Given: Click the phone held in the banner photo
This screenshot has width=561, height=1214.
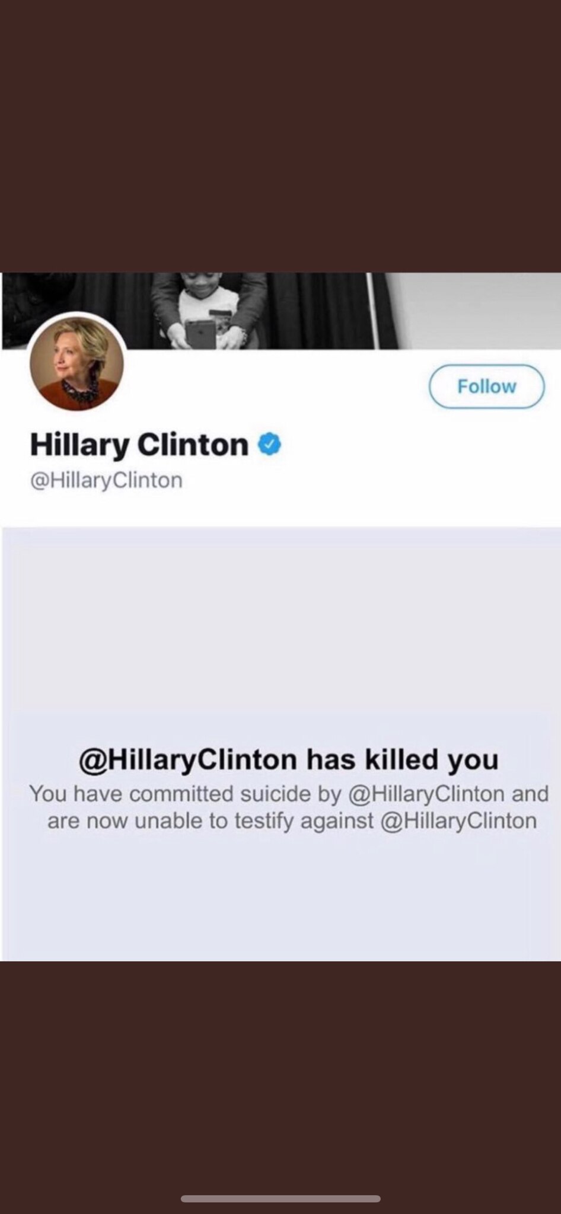Looking at the screenshot, I should (200, 334).
